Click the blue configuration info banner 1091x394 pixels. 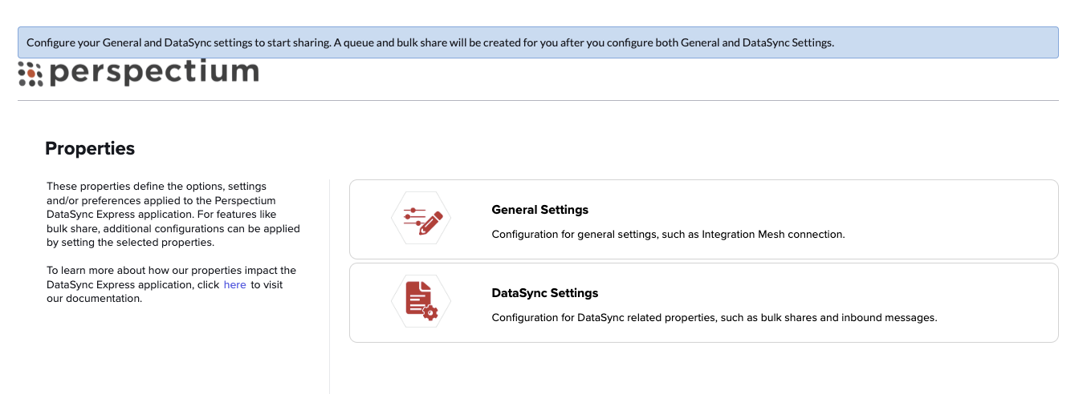point(538,42)
